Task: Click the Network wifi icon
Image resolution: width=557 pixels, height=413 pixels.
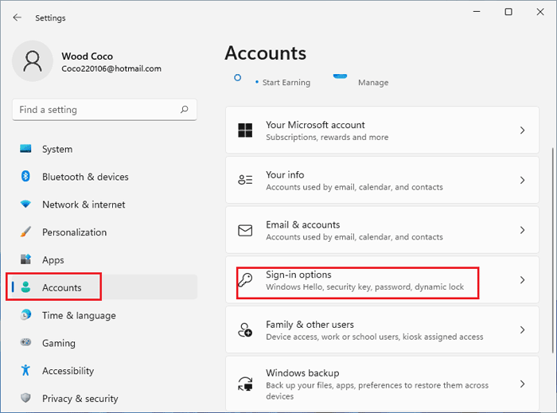Action: coord(25,205)
